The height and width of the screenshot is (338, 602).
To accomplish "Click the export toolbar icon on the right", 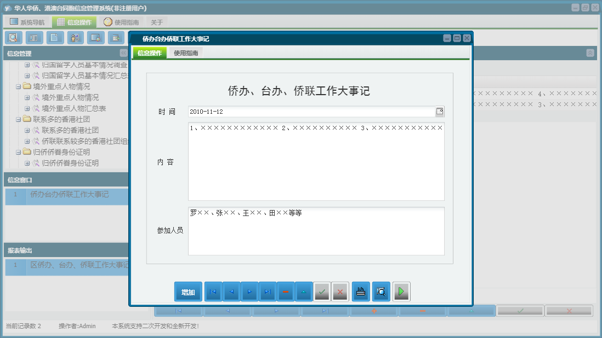I will point(117,38).
